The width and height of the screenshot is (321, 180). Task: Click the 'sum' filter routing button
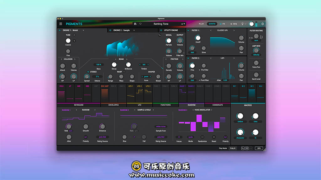pos(256,41)
